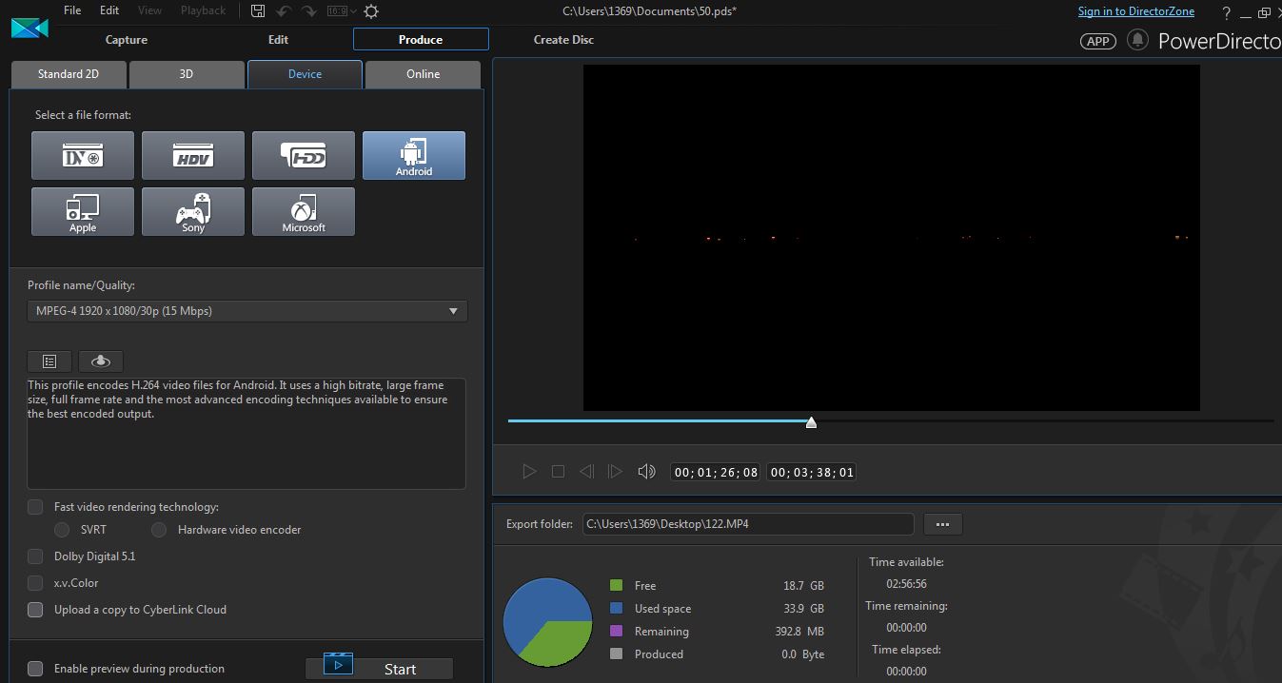This screenshot has height=683, width=1282.
Task: Enable preview during production checkbox
Action: point(35,669)
